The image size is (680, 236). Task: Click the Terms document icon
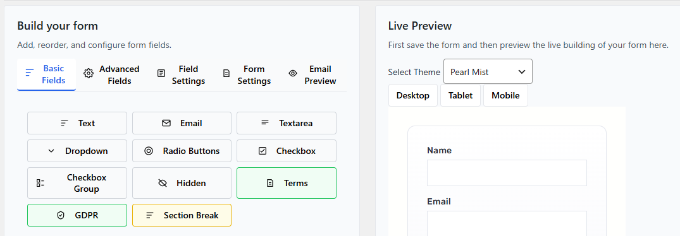269,183
